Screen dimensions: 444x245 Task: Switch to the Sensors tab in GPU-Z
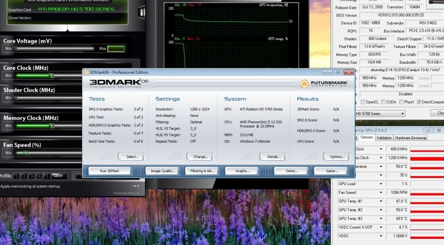point(367,137)
